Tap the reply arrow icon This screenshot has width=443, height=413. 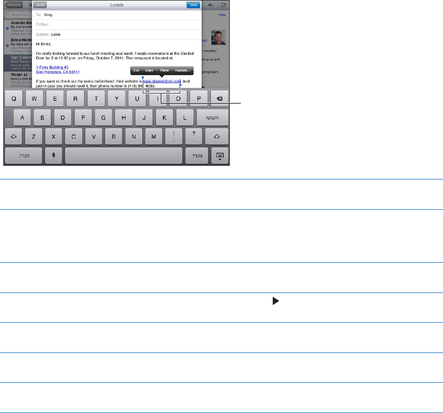[x=210, y=5]
